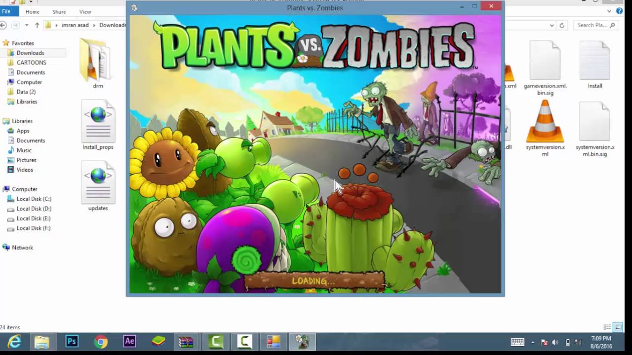The width and height of the screenshot is (632, 355).
Task: Click the volume speaker tray icon
Action: (x=555, y=342)
